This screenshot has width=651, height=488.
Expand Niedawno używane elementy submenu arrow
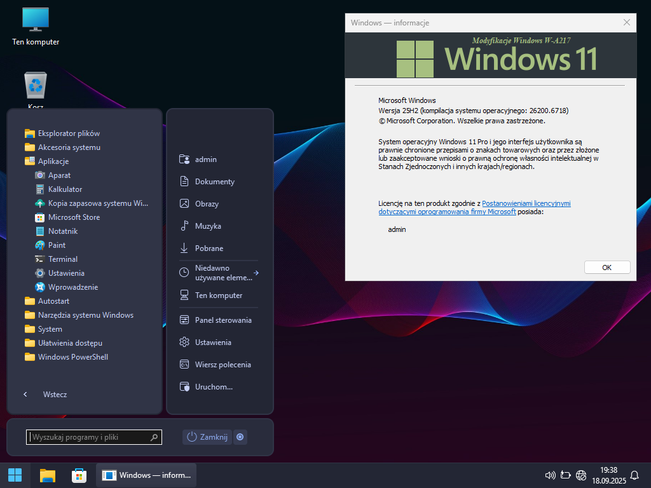(x=256, y=273)
